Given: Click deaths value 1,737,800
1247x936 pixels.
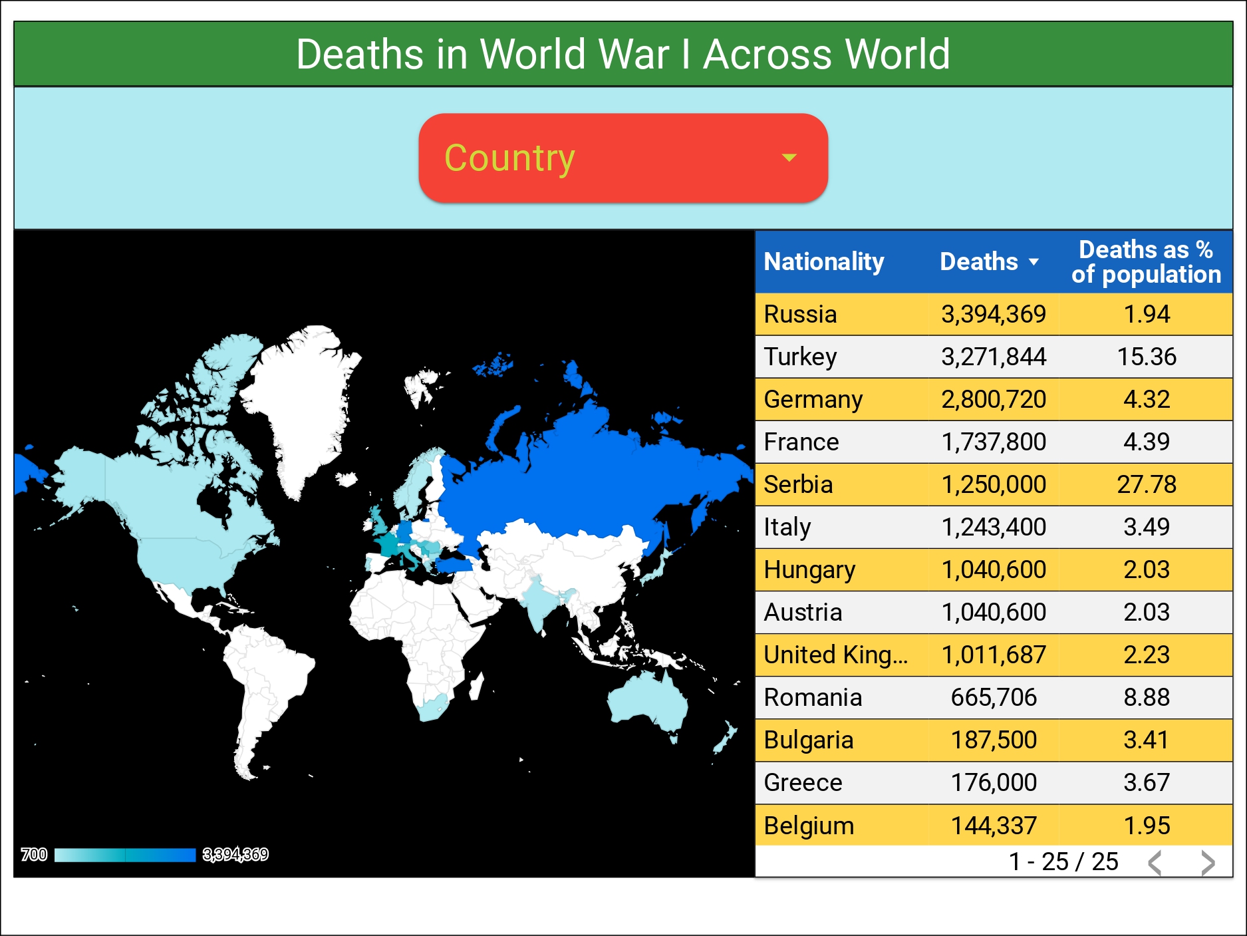Looking at the screenshot, I should coord(994,442).
